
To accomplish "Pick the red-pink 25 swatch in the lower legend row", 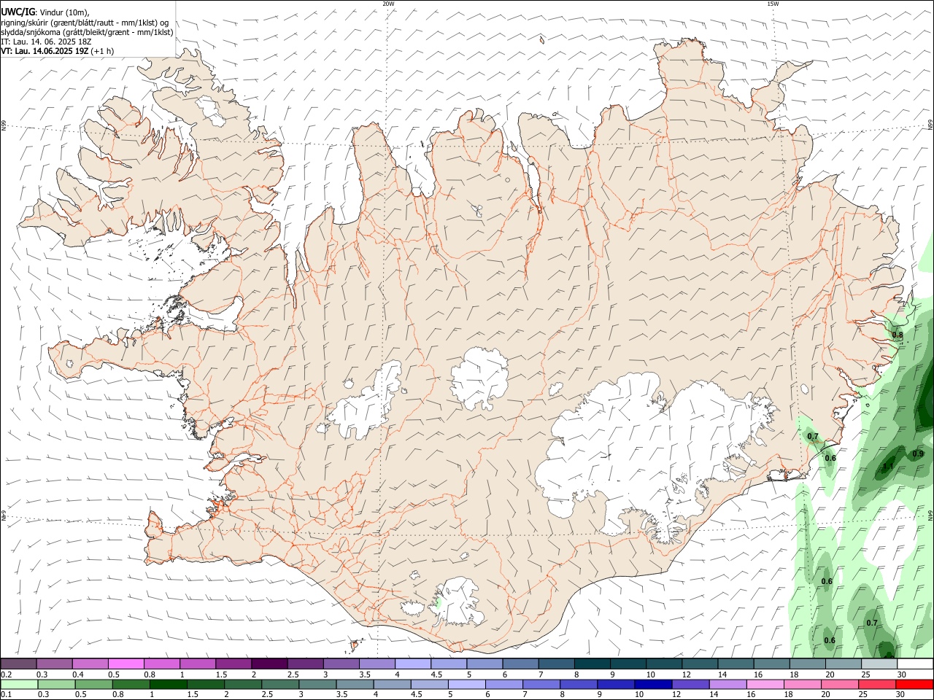I will pyautogui.click(x=877, y=684).
